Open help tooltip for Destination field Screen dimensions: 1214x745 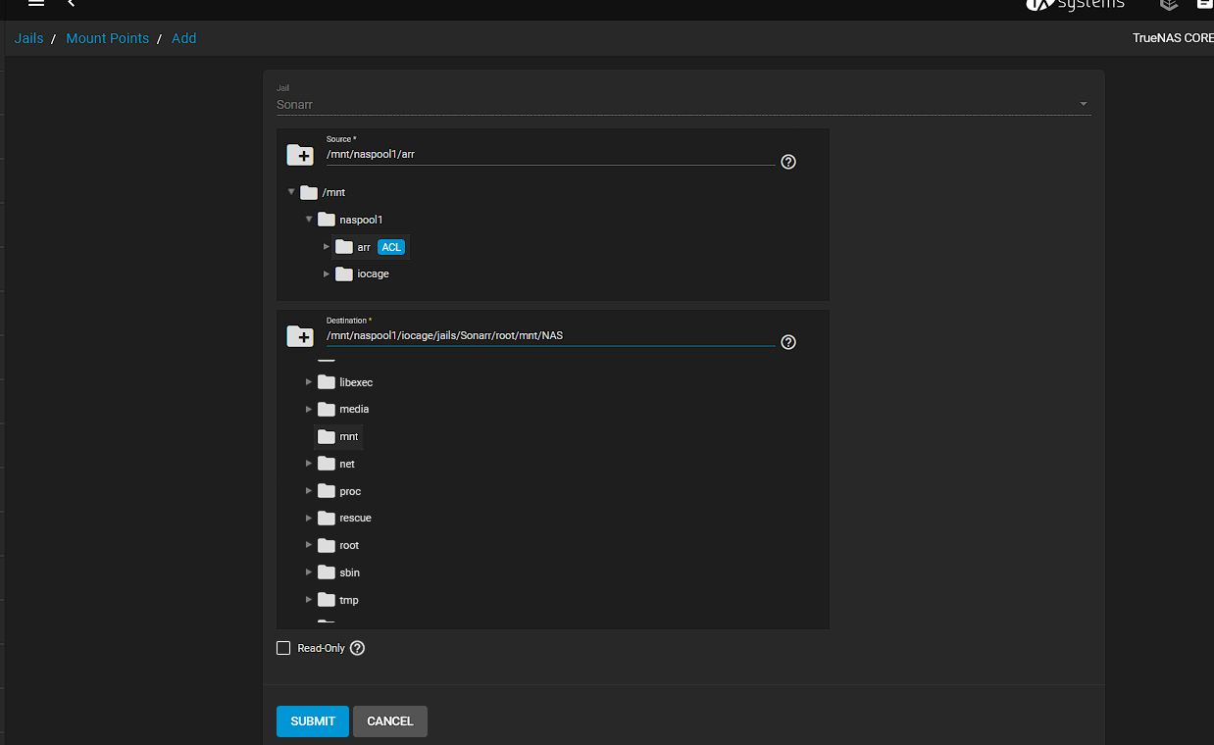coord(788,342)
